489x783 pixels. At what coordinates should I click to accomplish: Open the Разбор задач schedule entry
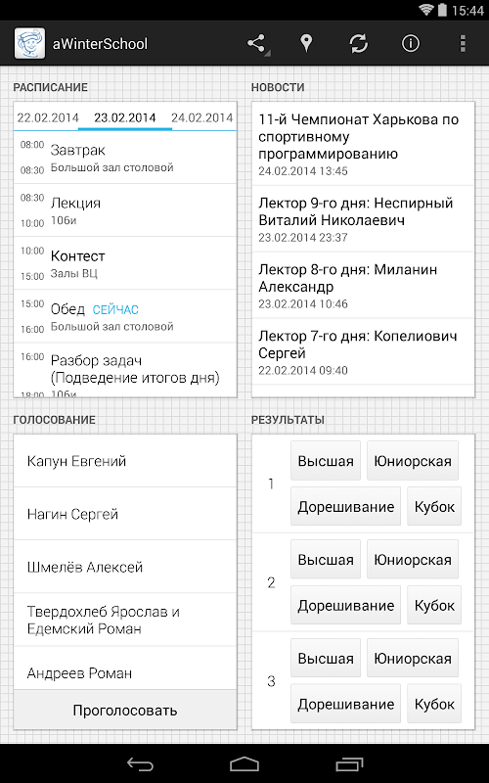click(x=125, y=370)
